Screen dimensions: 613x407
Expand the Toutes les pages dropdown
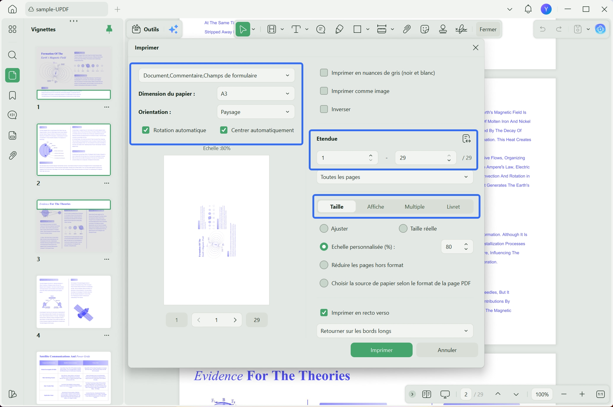(395, 177)
